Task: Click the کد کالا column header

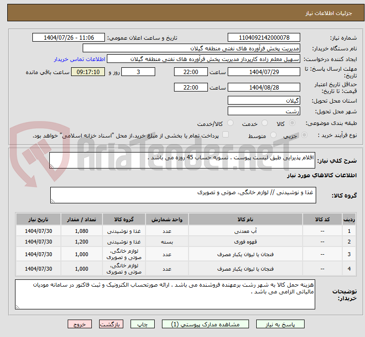Action: [322, 219]
